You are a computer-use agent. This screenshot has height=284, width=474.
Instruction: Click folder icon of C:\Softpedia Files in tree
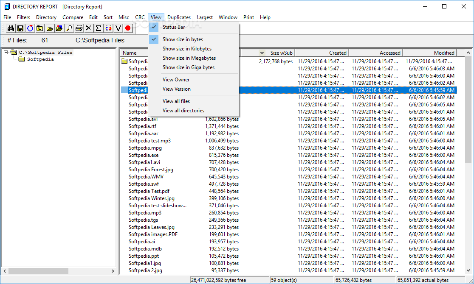click(x=14, y=52)
